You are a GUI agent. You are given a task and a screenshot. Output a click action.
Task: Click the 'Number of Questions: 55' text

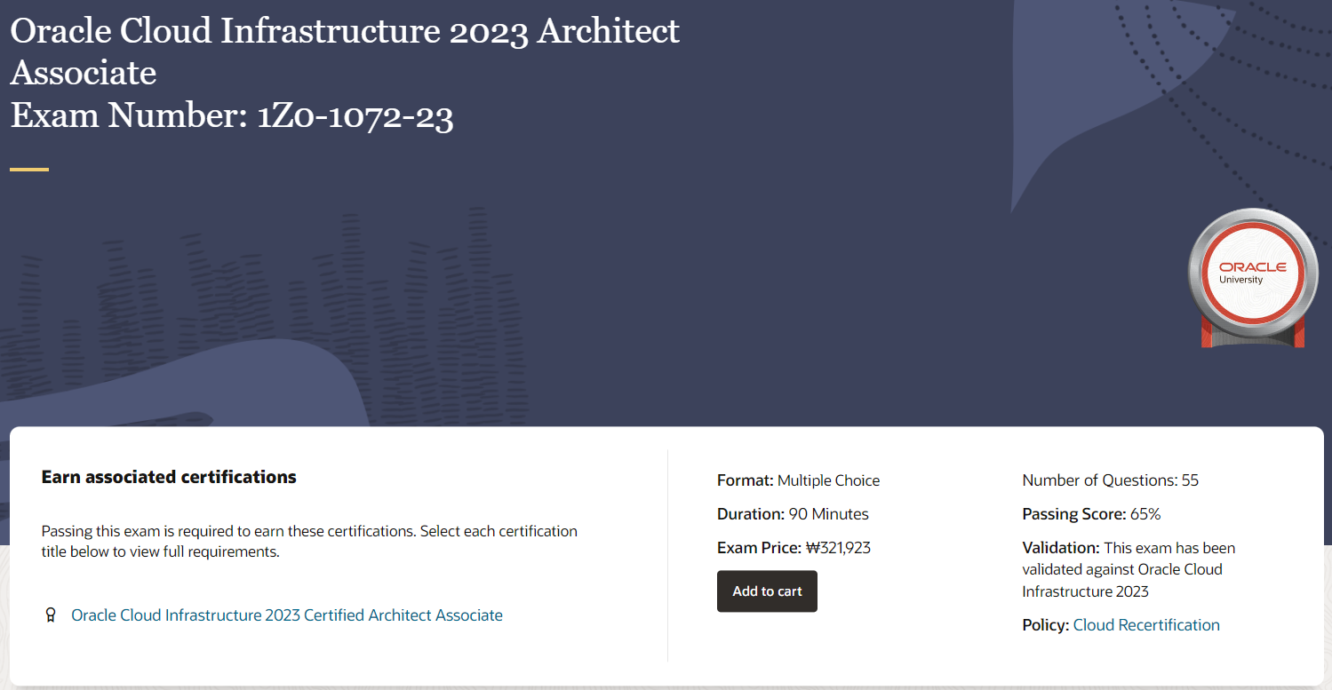(x=1110, y=480)
